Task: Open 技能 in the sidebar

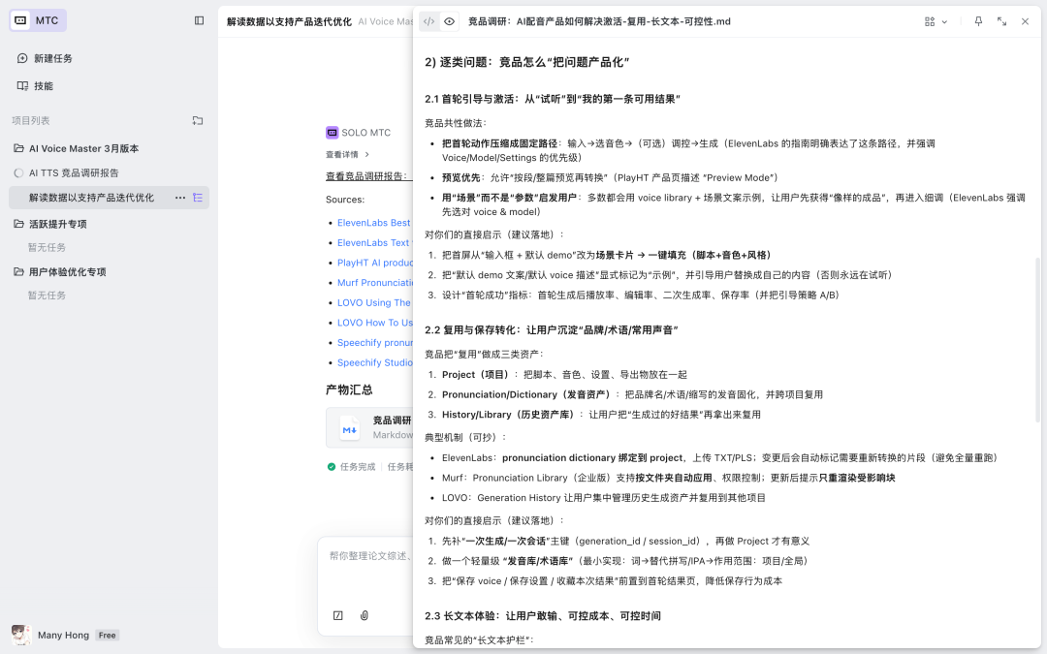Action: 44,85
